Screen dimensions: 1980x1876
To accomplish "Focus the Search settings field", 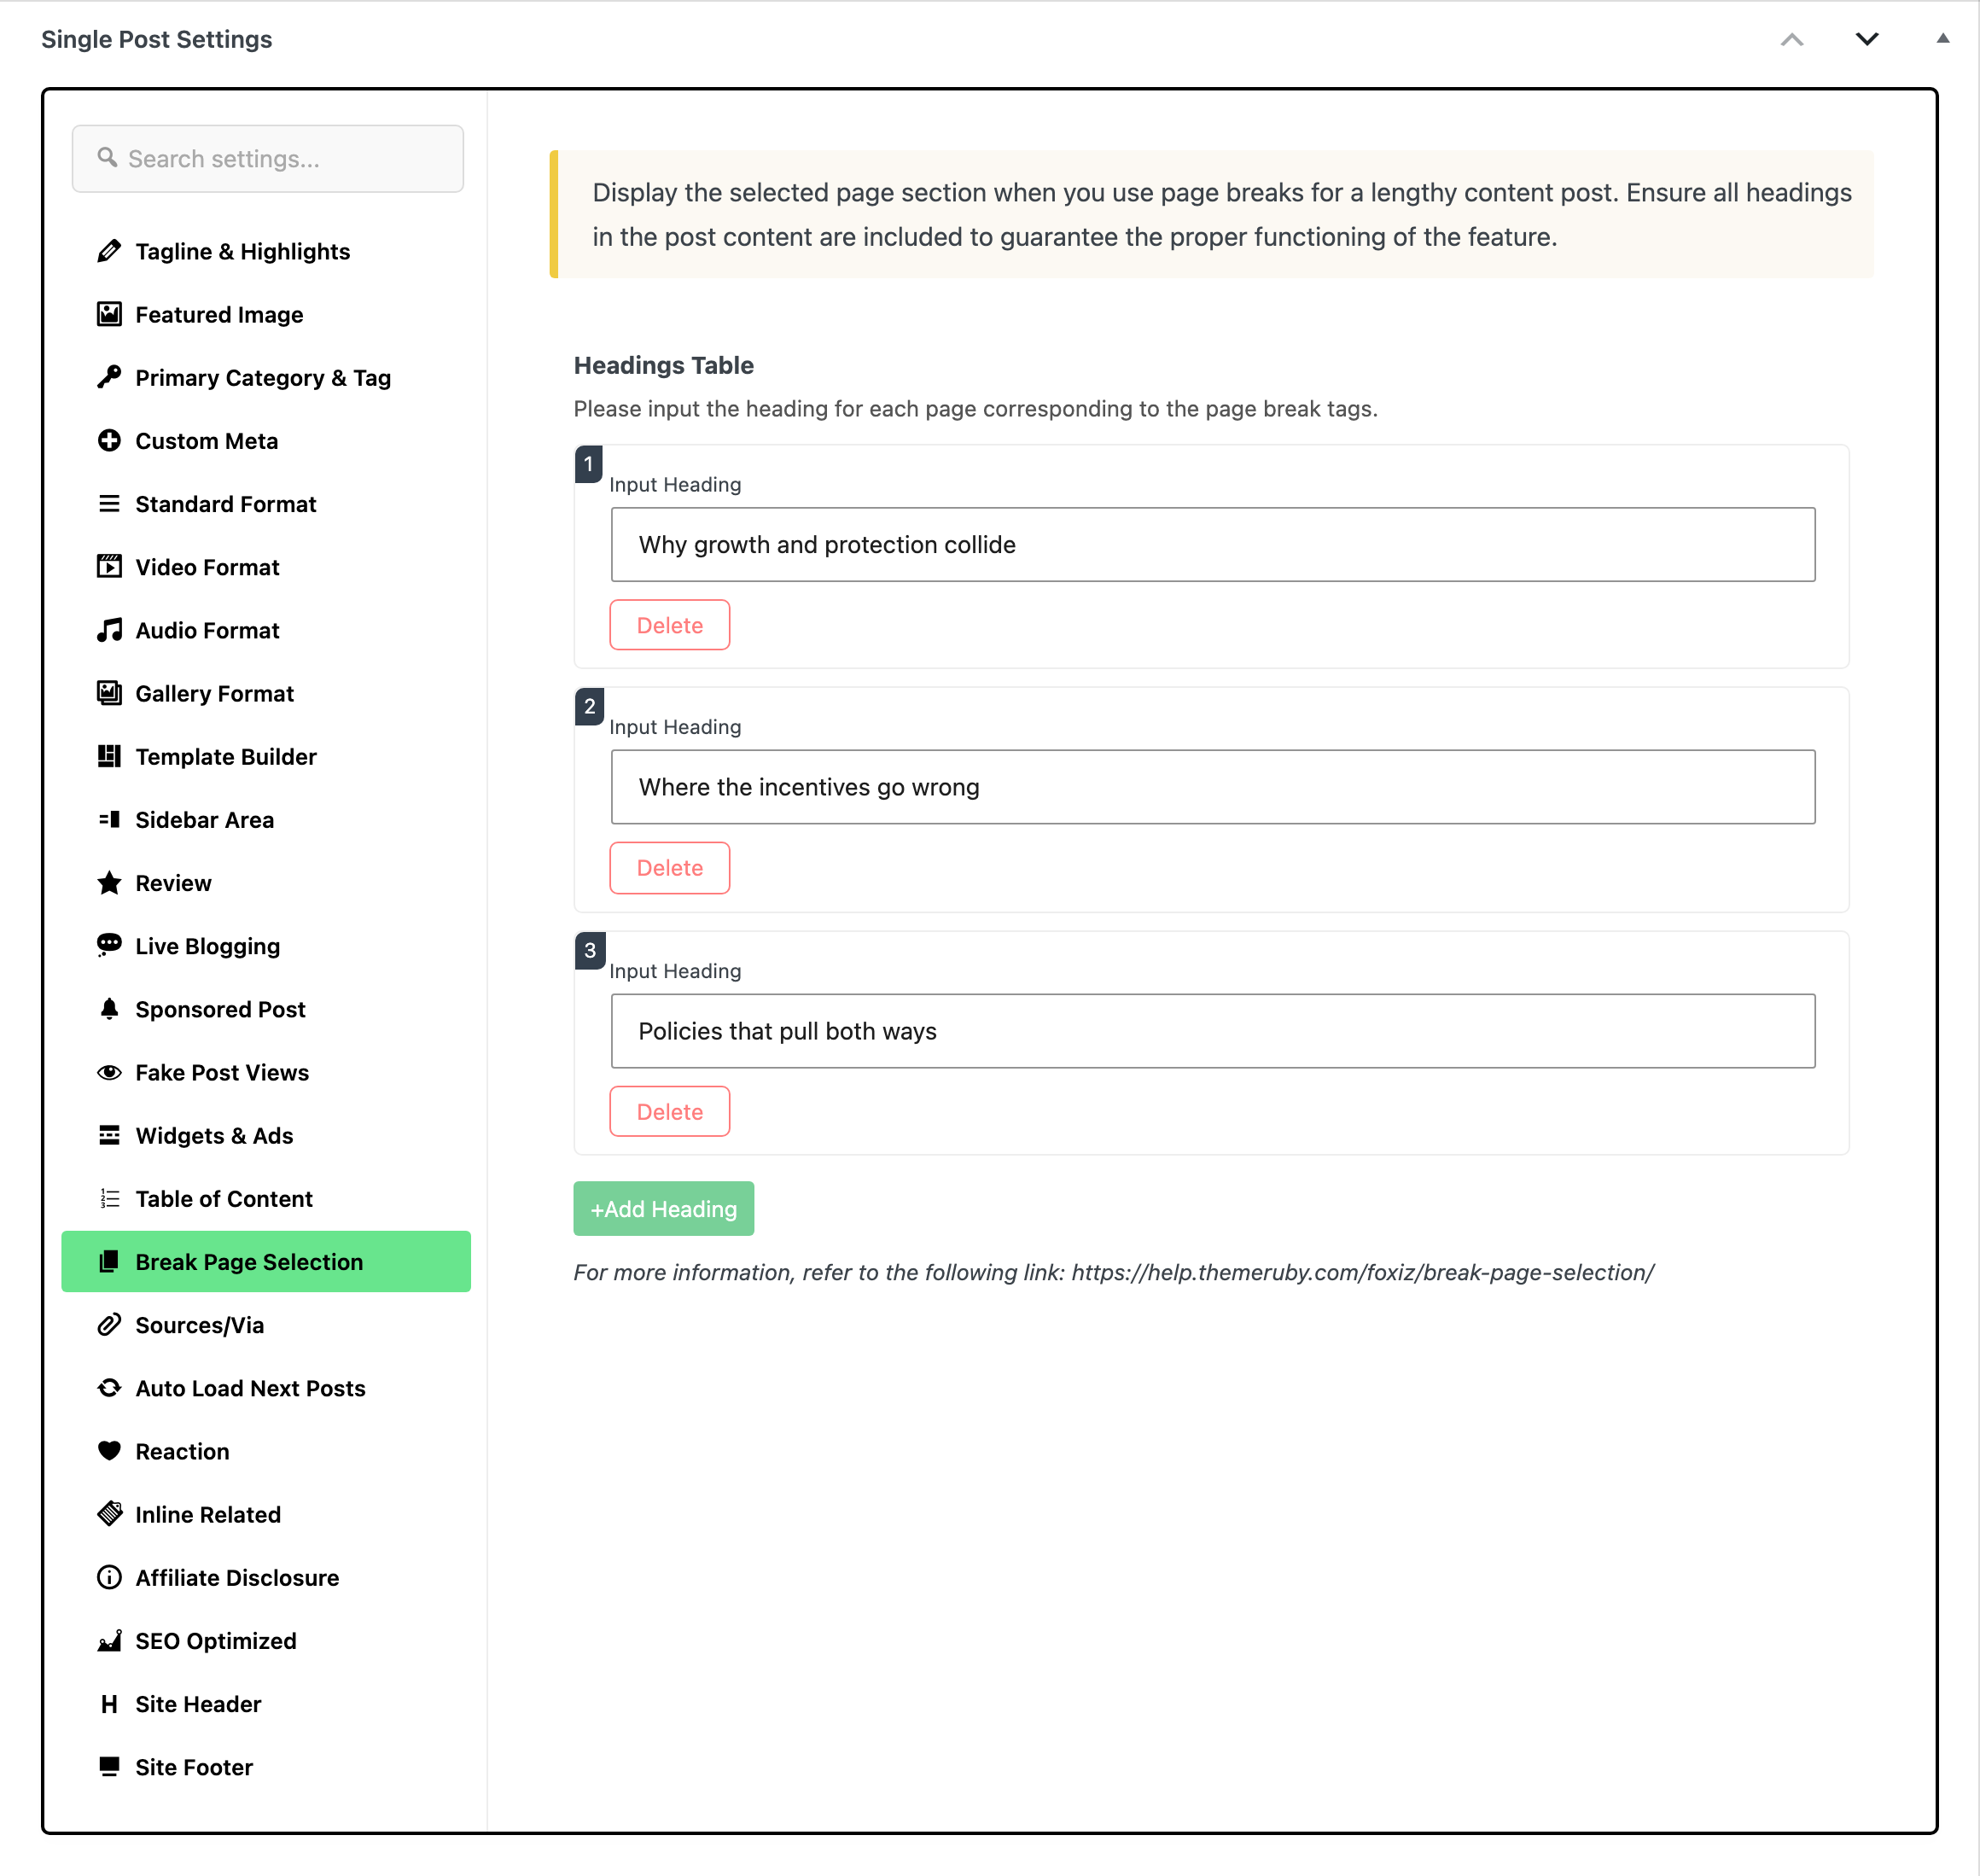I will pyautogui.click(x=268, y=159).
